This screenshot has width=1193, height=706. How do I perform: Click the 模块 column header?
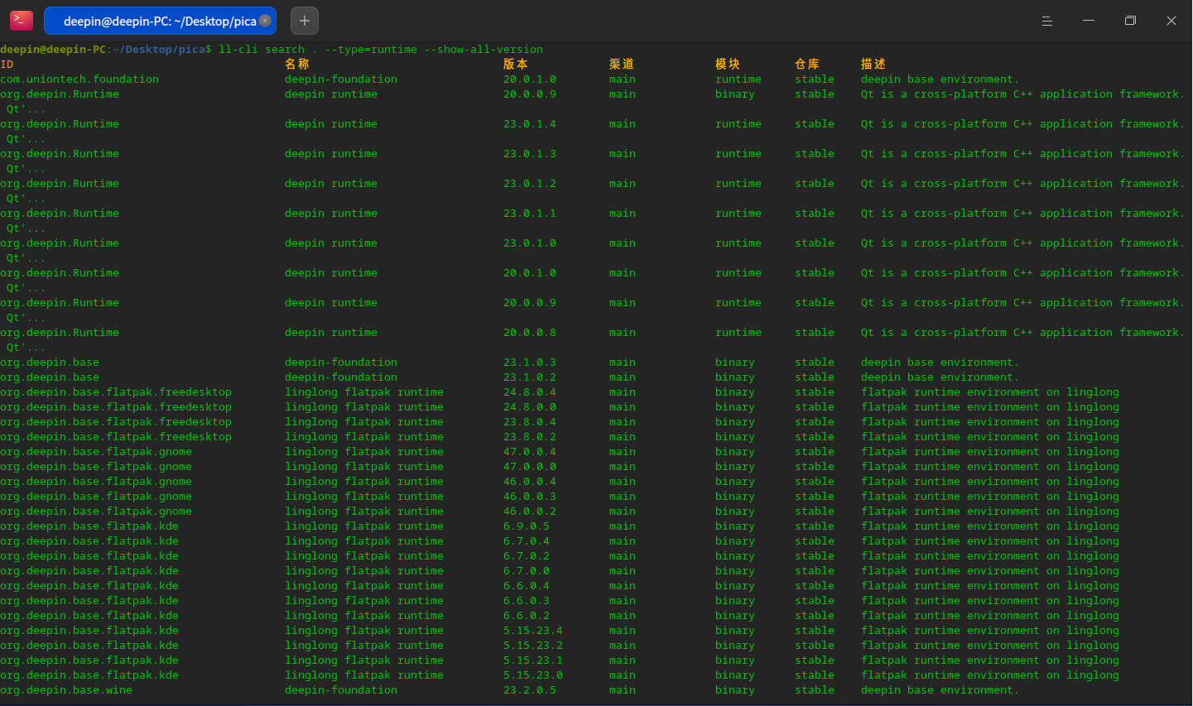[728, 65]
